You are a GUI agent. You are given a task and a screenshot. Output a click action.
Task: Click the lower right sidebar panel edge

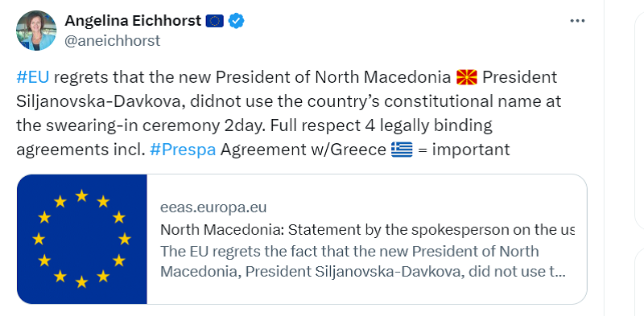[x=639, y=282]
